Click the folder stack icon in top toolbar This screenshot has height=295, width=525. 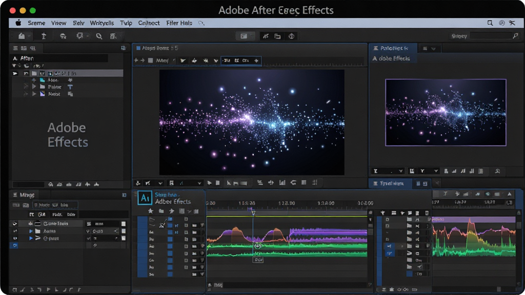[x=277, y=36]
